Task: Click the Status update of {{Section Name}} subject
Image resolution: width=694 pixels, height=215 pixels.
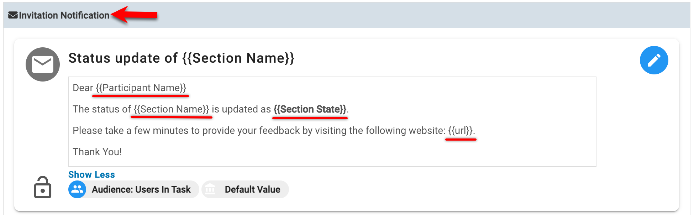Action: 181,58
